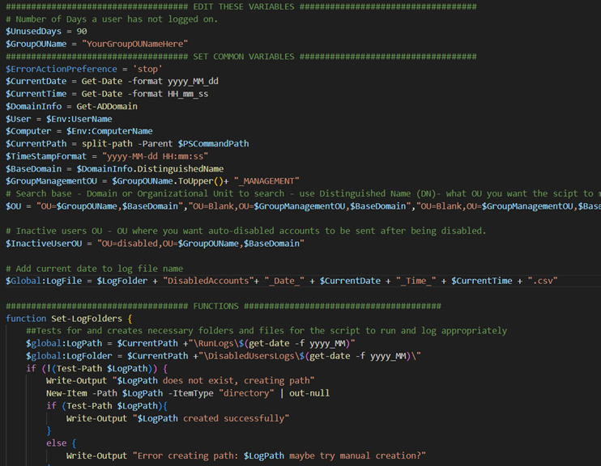The height and width of the screenshot is (466, 601).
Task: Click the ".csv" string
Action: pos(543,281)
